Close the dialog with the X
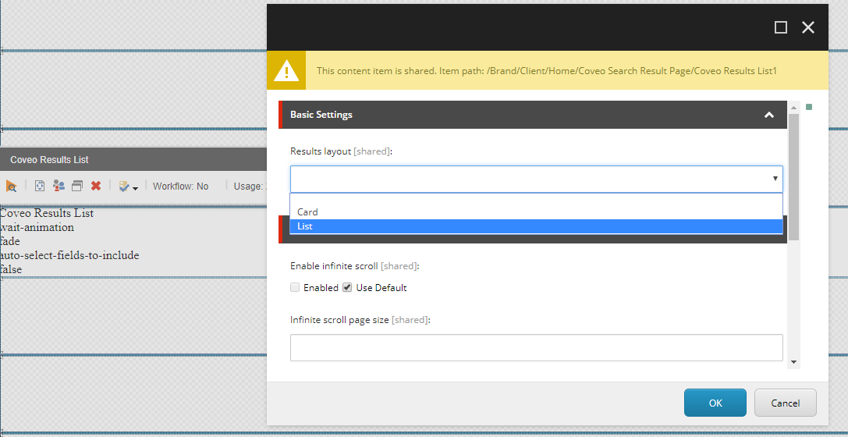 pyautogui.click(x=808, y=27)
